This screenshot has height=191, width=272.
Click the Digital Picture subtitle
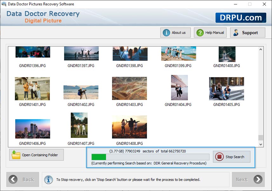[43, 21]
